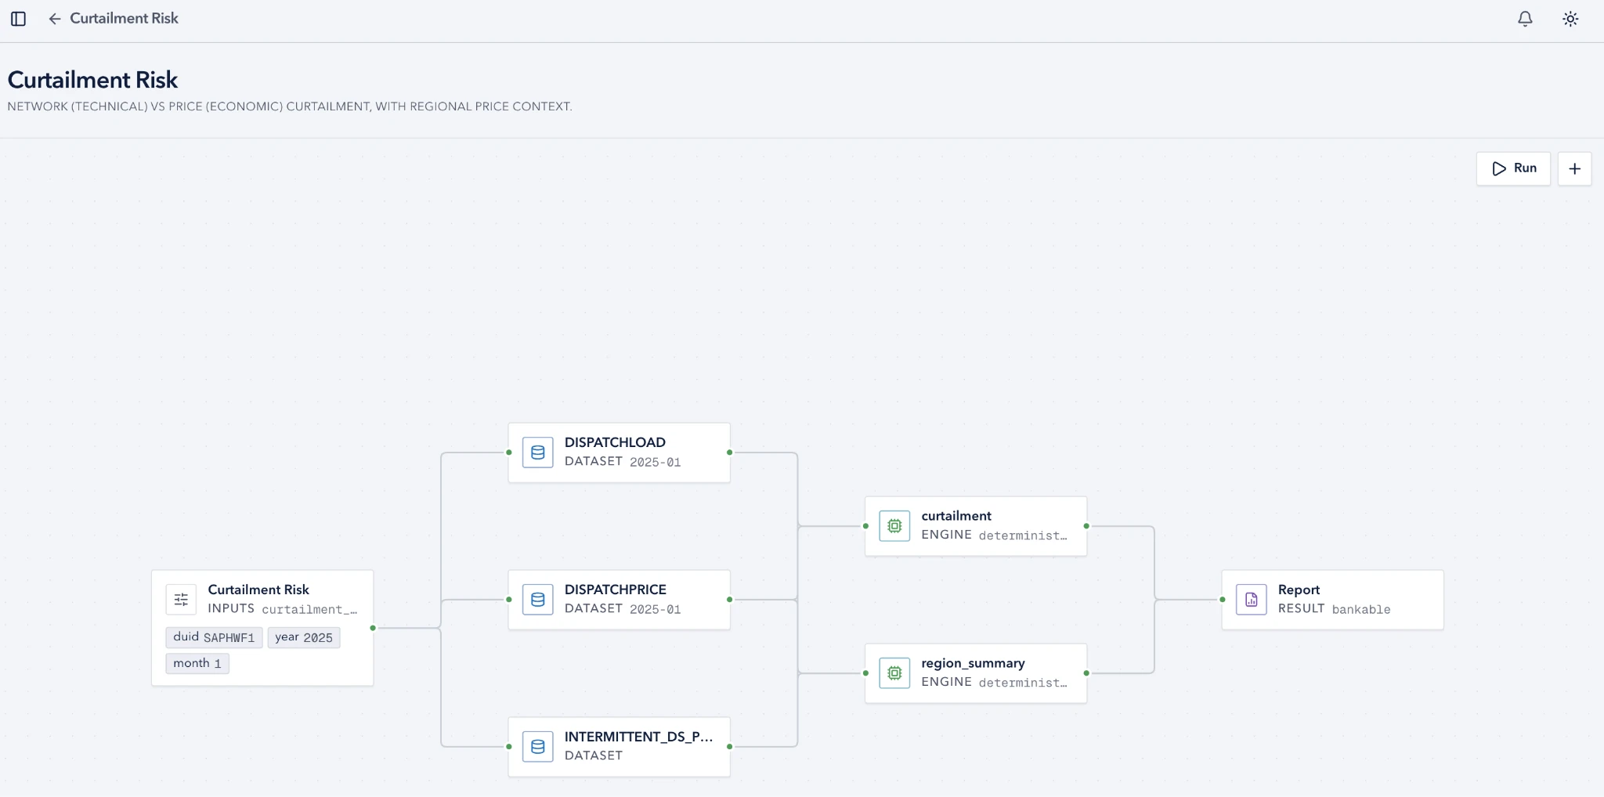Click the region_summary engine chip icon
1604x797 pixels.
[894, 673]
